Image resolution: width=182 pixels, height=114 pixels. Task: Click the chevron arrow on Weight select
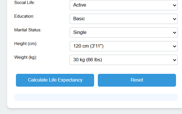175,60
